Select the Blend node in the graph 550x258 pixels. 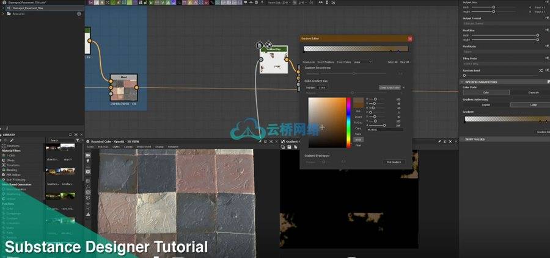[123, 87]
